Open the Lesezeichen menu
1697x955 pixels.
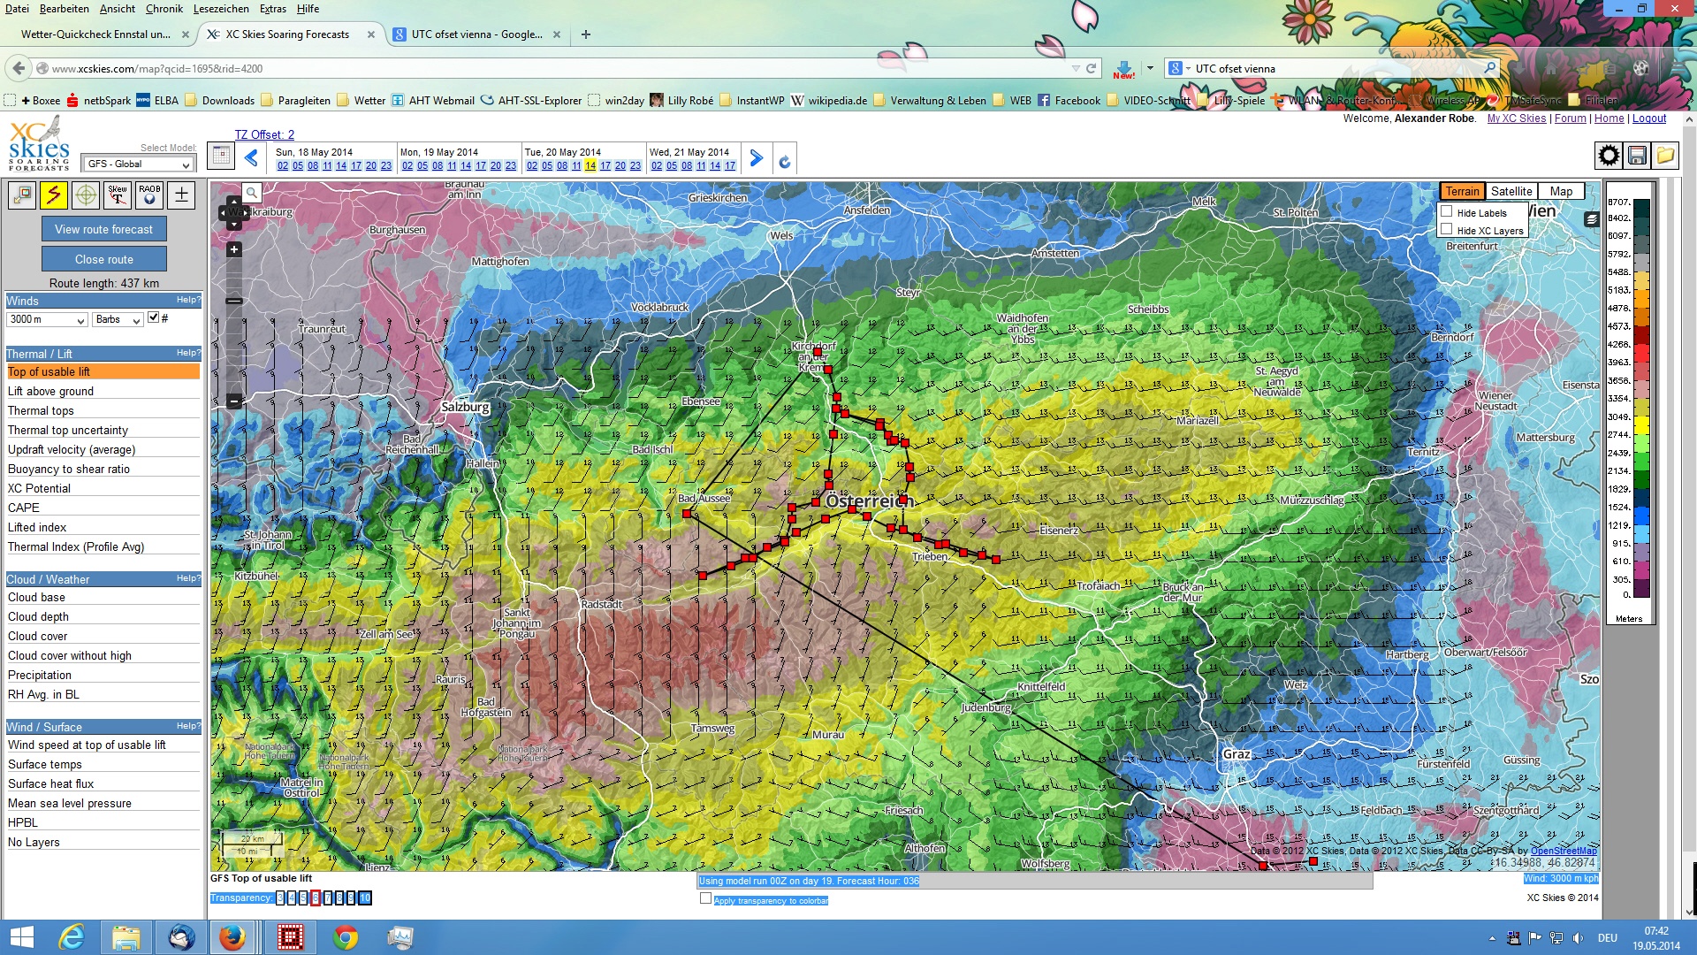pos(221,9)
